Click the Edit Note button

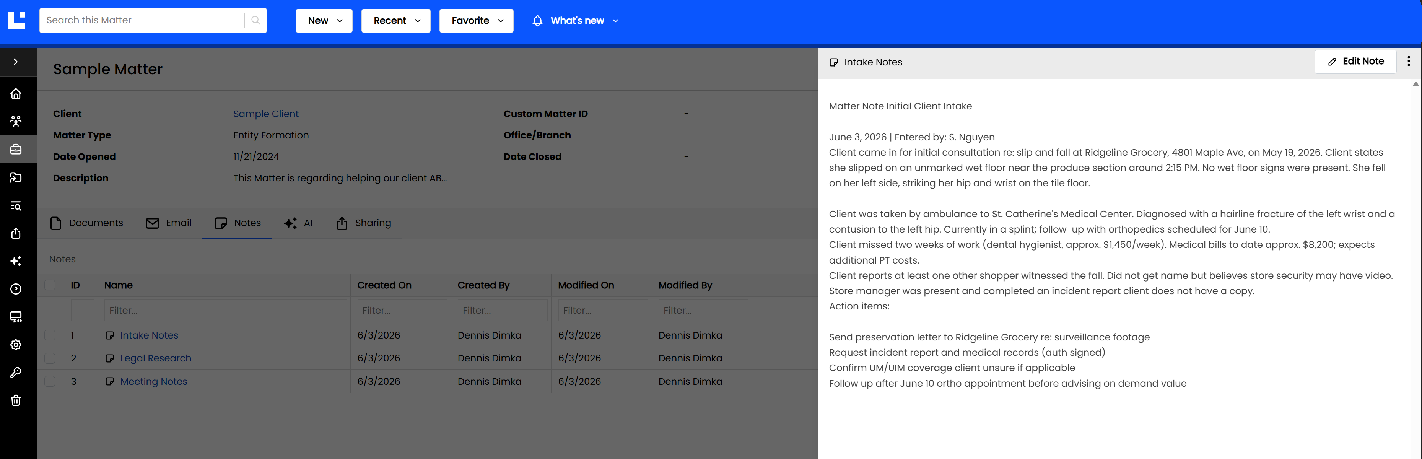tap(1355, 61)
